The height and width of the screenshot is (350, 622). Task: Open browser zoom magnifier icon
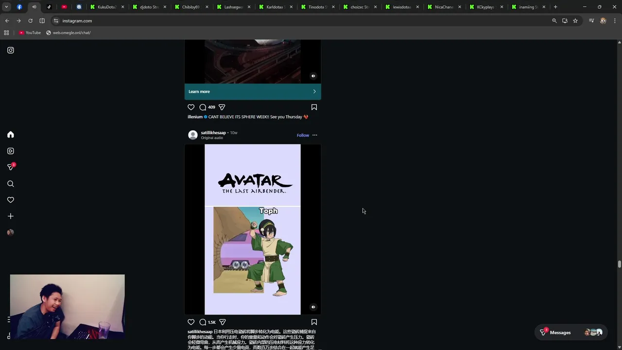coord(554,21)
